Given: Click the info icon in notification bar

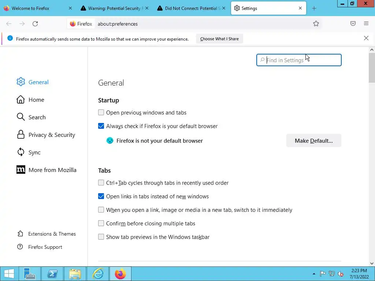Looking at the screenshot, I should tap(10, 38).
